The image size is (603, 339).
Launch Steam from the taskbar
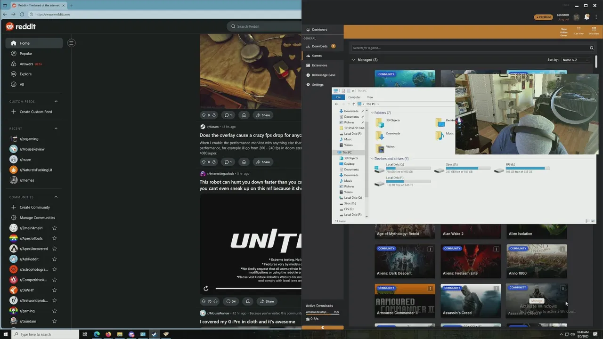[x=154, y=334]
